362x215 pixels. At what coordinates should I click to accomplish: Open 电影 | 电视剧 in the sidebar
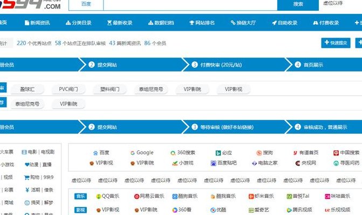click(x=38, y=152)
